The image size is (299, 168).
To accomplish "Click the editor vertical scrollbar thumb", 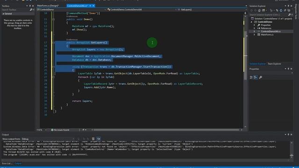I will [x=245, y=55].
